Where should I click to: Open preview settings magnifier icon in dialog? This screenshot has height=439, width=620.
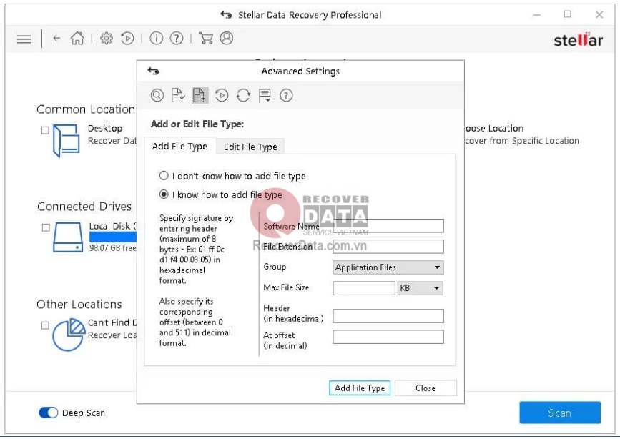157,95
